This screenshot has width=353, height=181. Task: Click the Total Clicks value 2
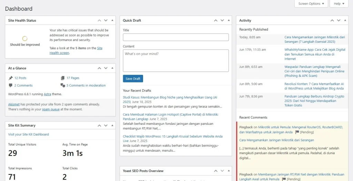[64, 177]
